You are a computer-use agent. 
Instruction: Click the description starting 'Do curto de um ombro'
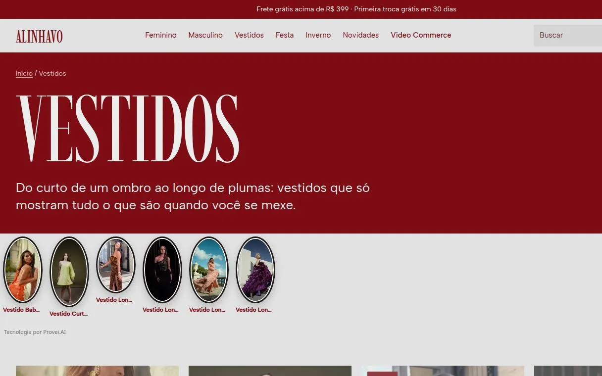click(193, 196)
